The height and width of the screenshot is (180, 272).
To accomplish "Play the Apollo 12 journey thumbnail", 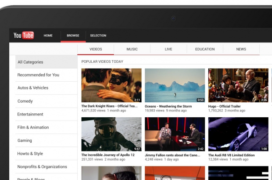I will coord(111,134).
